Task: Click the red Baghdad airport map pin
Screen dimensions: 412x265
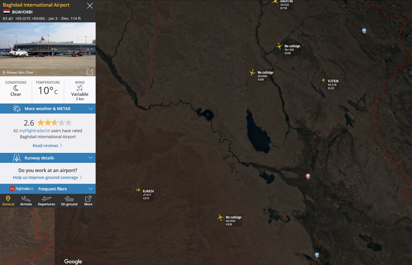Action: tap(308, 176)
